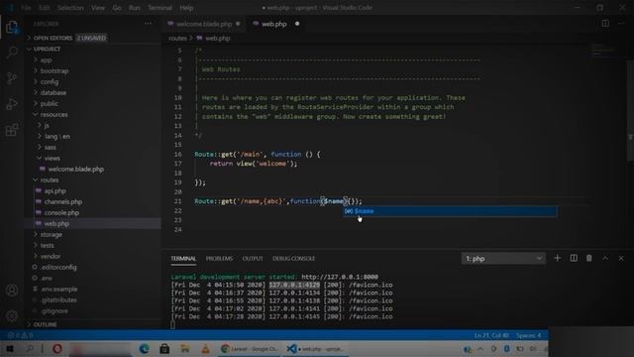Kill terminal with trash icon
Image resolution: width=634 pixels, height=357 pixels.
click(589, 258)
